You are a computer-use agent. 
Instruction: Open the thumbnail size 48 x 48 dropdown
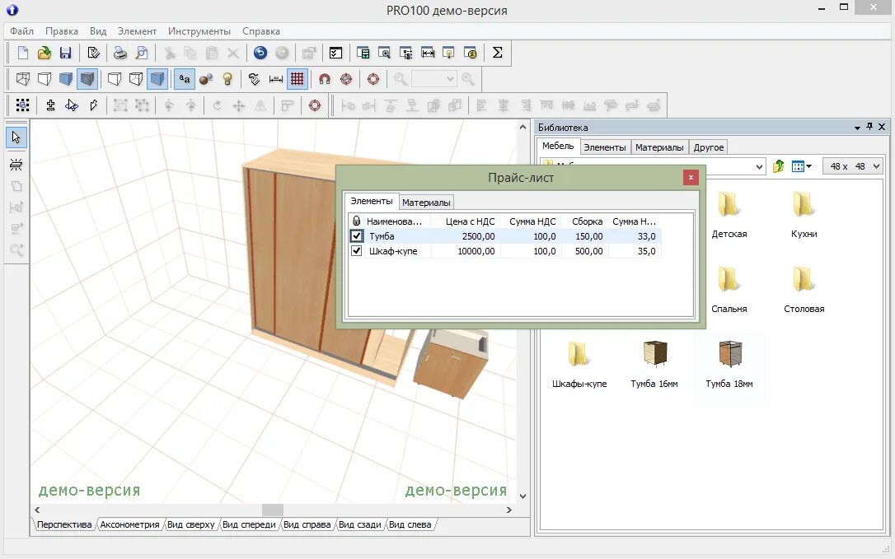tap(877, 166)
